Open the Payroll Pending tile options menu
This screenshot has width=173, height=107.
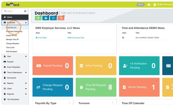pos(69,60)
